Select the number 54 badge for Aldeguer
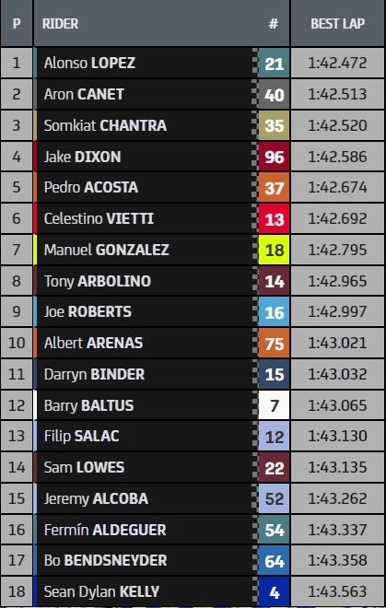Viewport: 386px width, 608px height. pyautogui.click(x=274, y=530)
